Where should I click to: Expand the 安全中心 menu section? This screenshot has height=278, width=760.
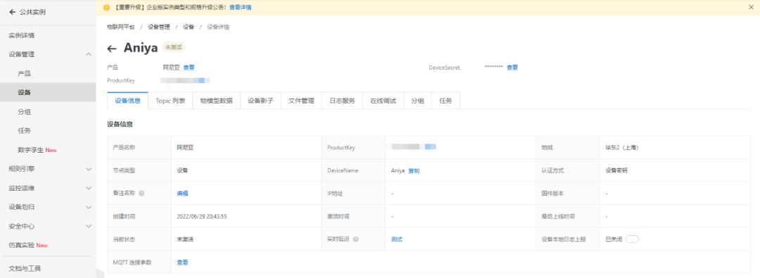pos(88,226)
